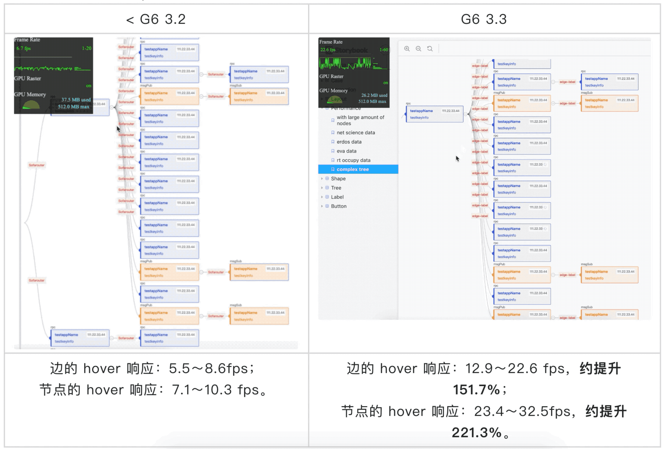
Task: Expand the Shape group in the sidebar
Action: 322,179
